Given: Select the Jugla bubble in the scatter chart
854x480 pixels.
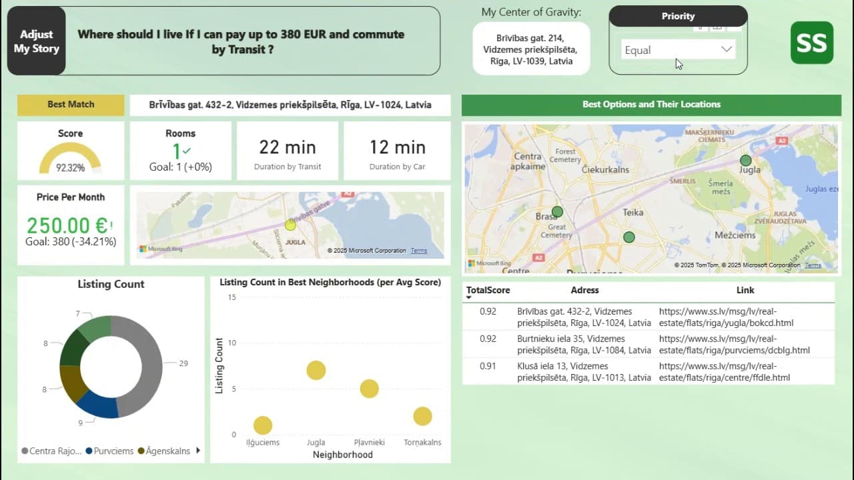Looking at the screenshot, I should (x=316, y=370).
